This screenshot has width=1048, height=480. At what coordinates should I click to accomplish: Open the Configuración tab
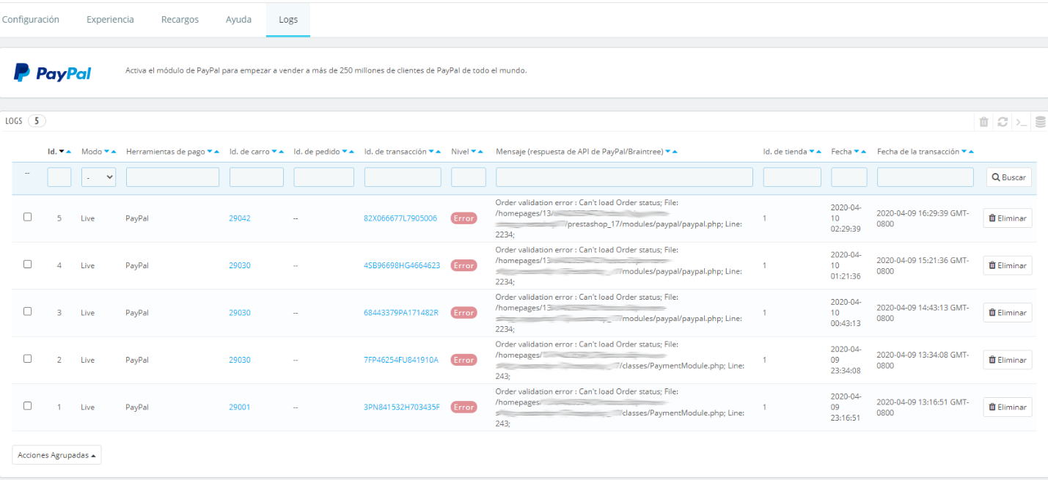coord(30,20)
